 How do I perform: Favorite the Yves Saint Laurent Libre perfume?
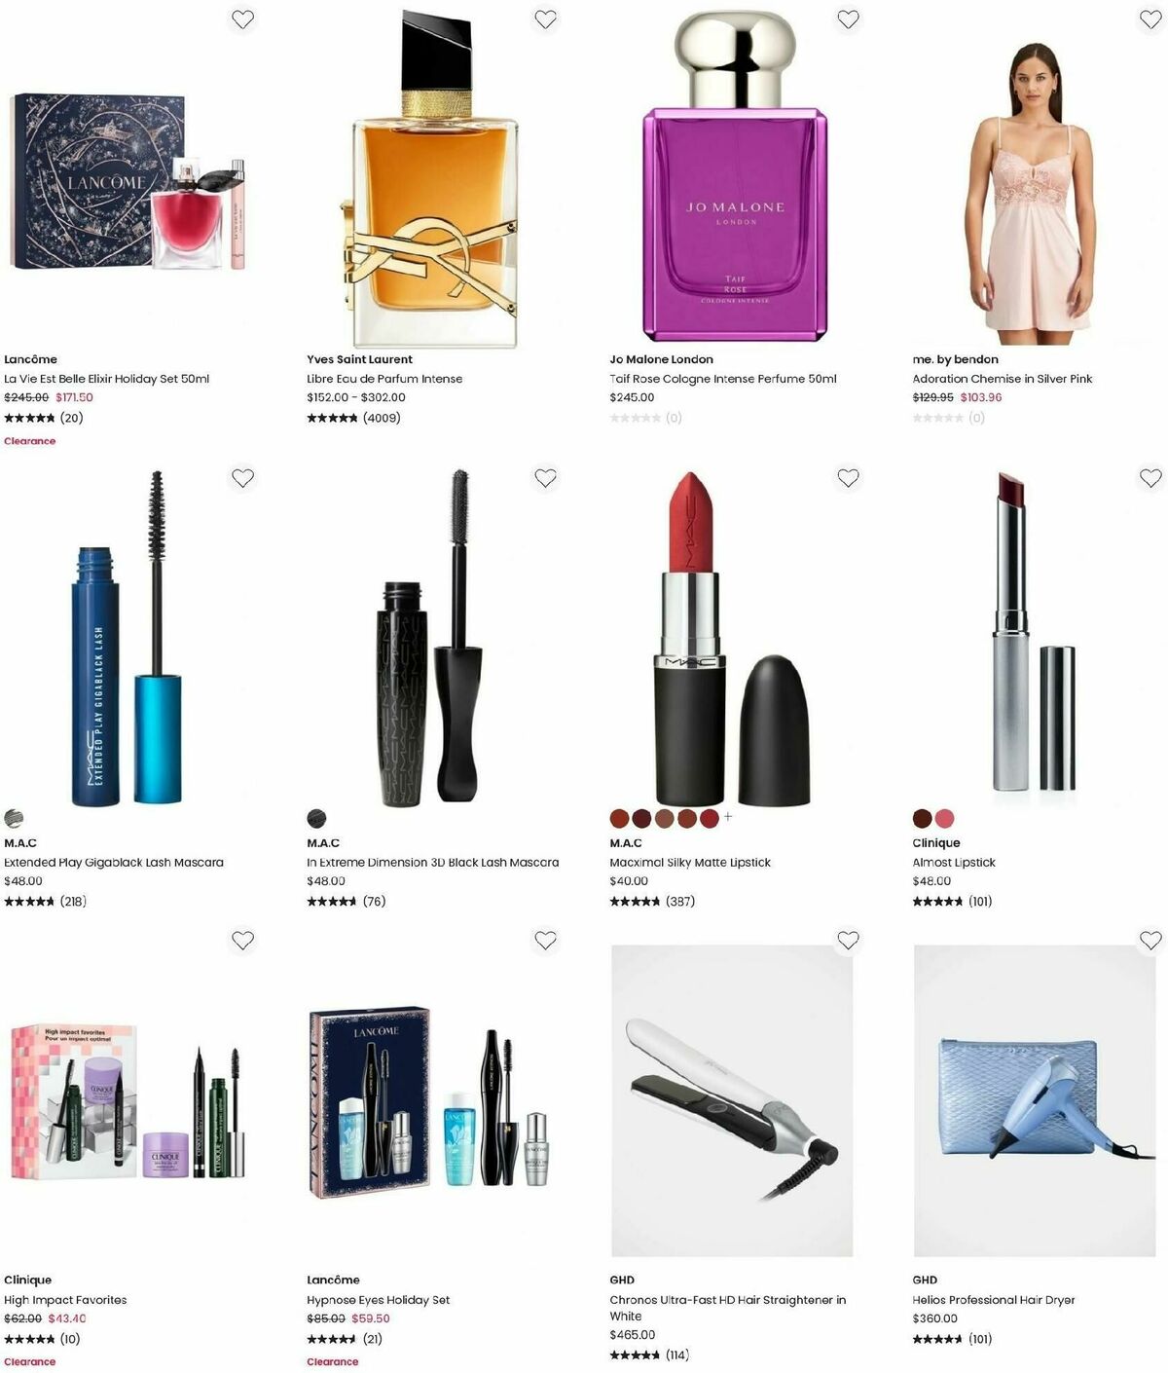545,19
